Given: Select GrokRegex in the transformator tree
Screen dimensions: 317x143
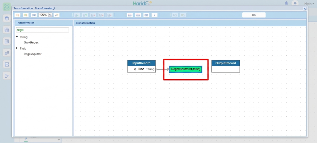Looking at the screenshot, I should click(x=31, y=43).
